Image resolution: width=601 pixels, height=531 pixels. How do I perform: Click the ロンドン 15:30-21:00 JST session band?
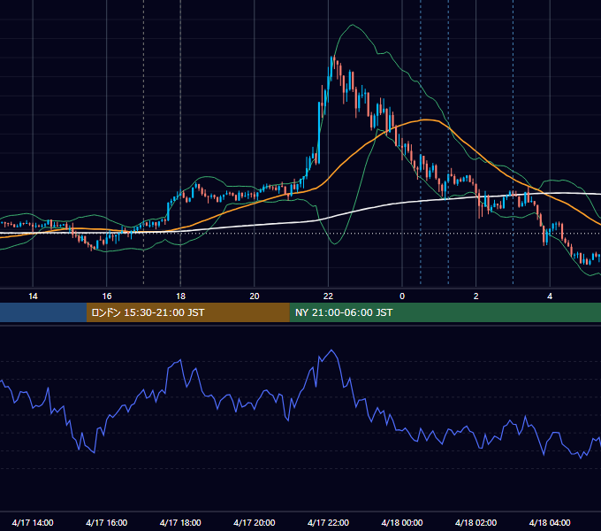187,312
